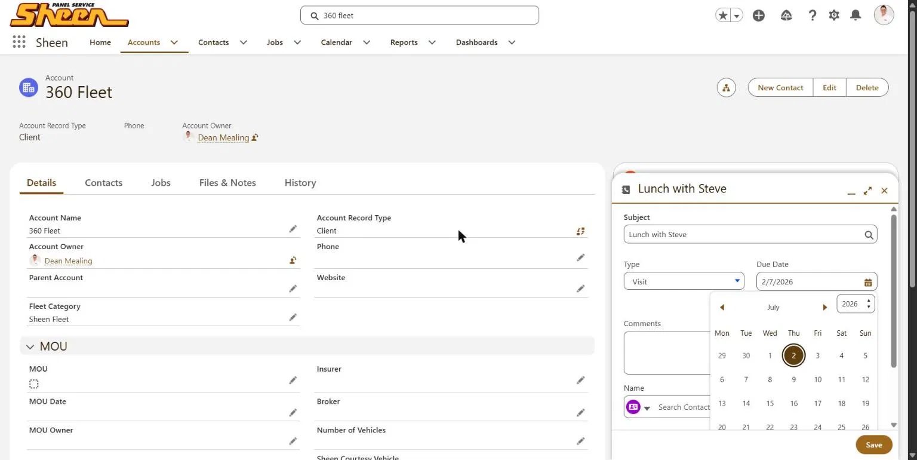Edit Phone field pencil icon

point(580,257)
